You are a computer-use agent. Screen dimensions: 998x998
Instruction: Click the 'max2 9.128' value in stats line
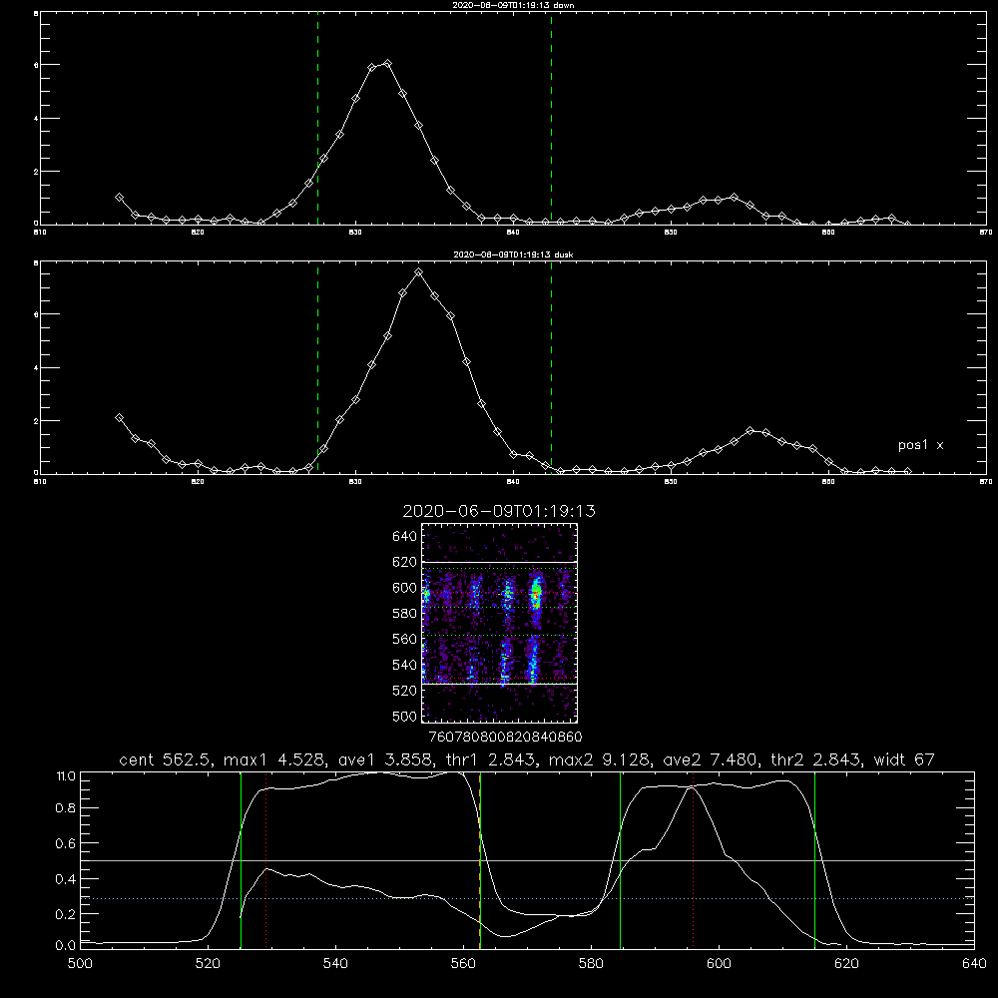click(x=598, y=759)
